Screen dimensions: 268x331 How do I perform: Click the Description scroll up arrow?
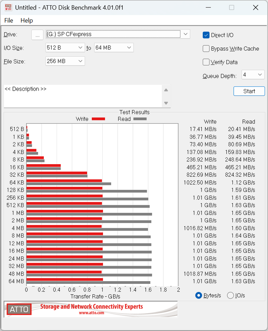pos(166,90)
